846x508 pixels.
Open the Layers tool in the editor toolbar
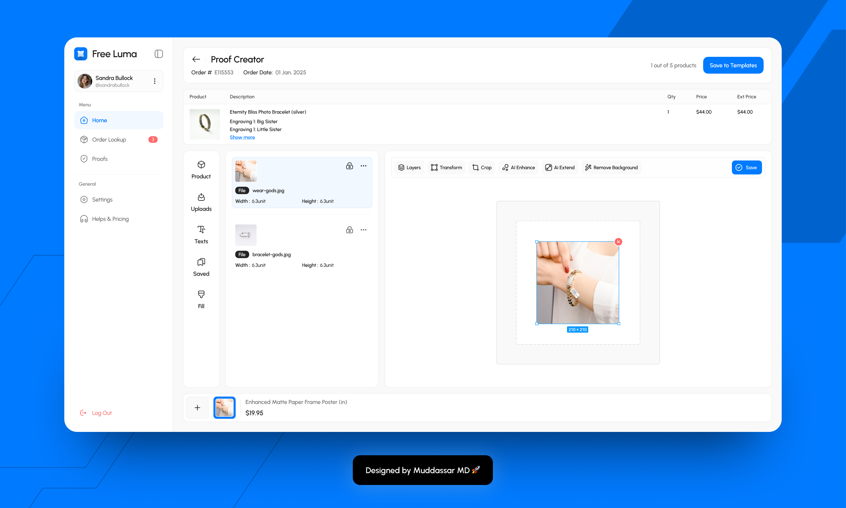(x=409, y=168)
